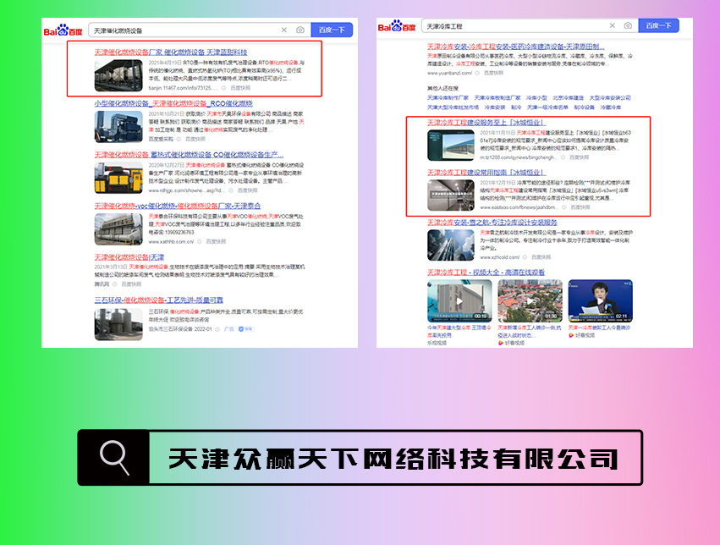Image resolution: width=720 pixels, height=545 pixels.
Task: Clear the 天津催化燃烧设备 search box with the X
Action: (x=284, y=30)
